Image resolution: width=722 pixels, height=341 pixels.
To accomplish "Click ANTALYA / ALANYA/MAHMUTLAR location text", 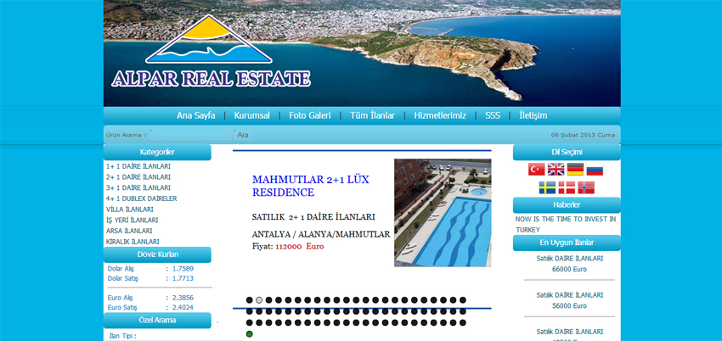I will click(x=321, y=234).
